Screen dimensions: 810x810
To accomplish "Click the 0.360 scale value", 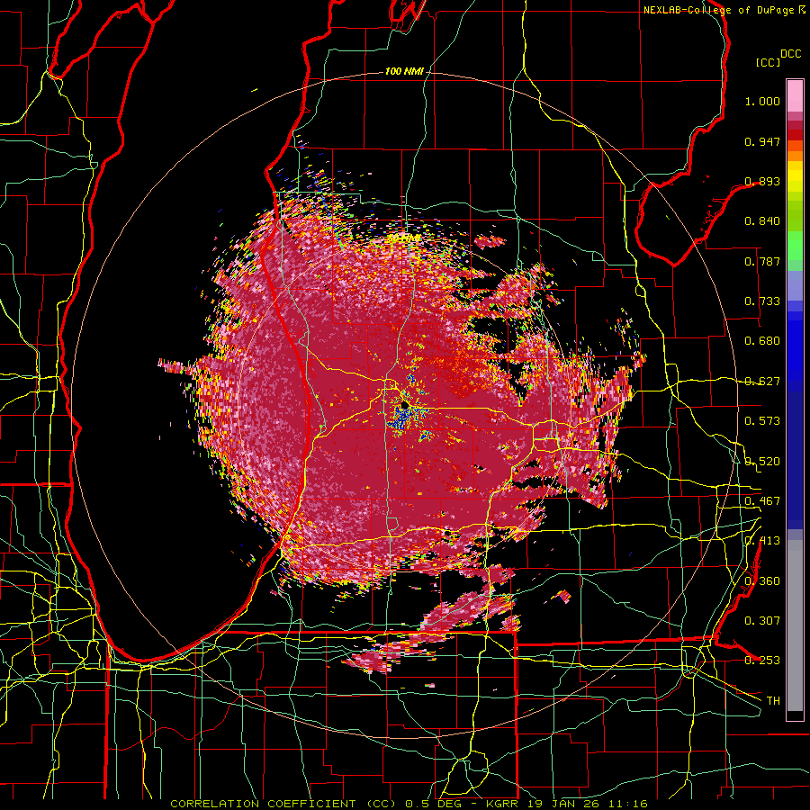I will click(762, 581).
